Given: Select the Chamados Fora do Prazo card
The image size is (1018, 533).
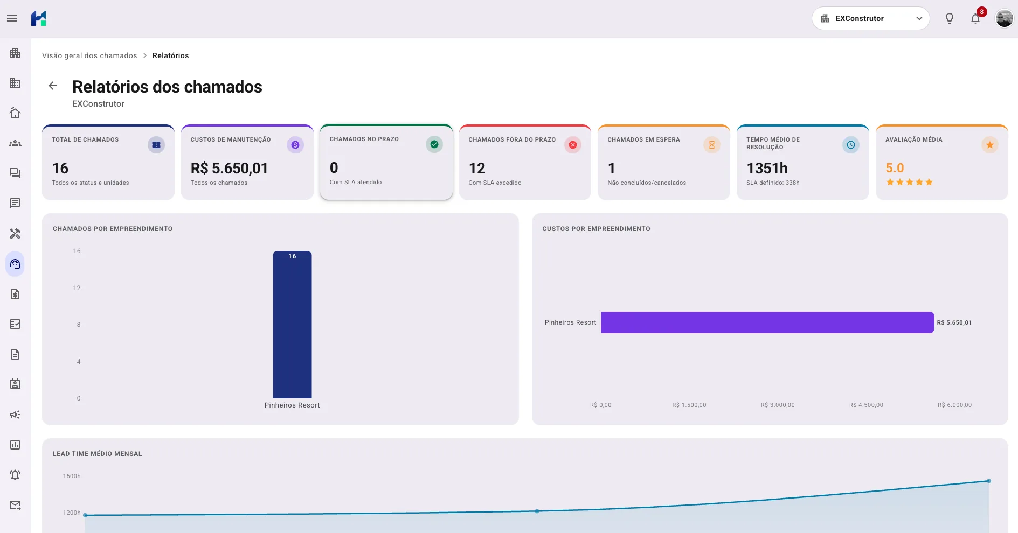Looking at the screenshot, I should 525,163.
